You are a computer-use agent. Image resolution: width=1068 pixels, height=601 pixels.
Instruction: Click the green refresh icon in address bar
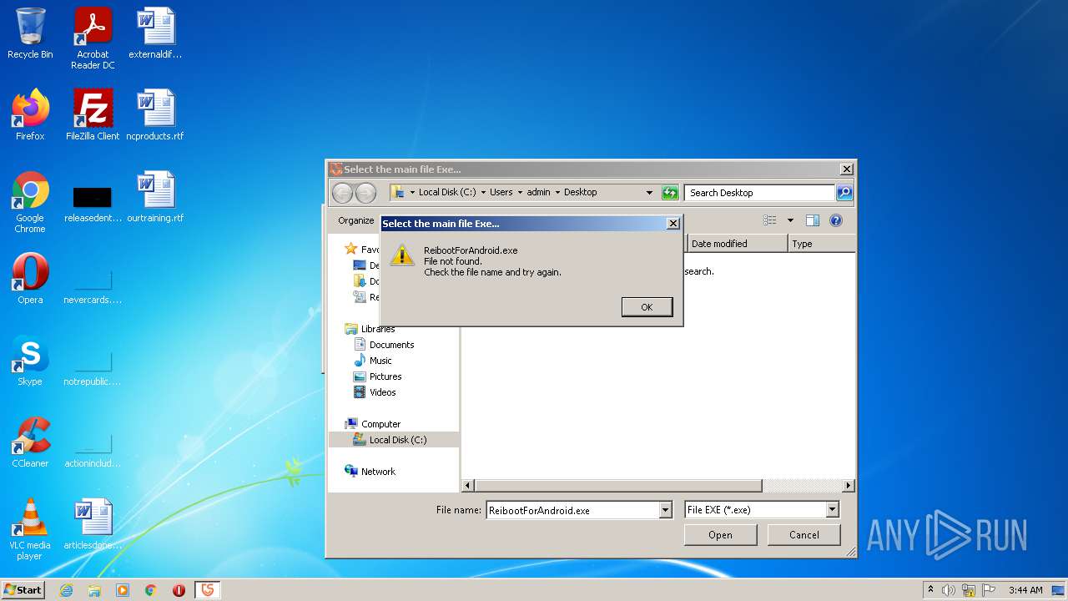point(670,193)
